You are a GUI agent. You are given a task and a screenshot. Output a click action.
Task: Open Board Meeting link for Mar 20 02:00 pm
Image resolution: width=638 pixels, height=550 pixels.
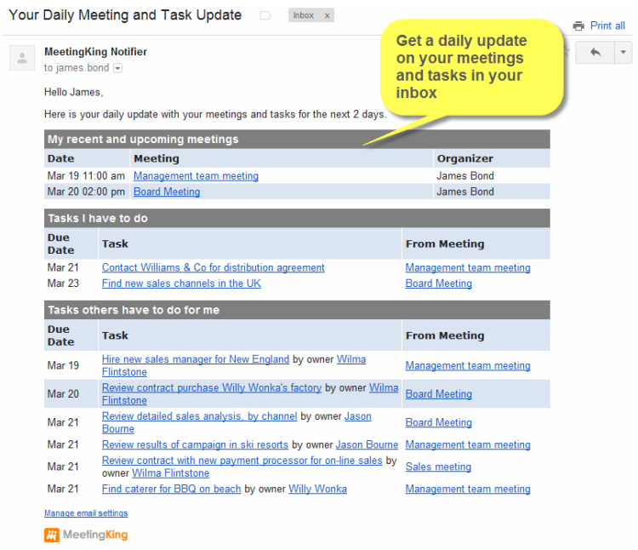coord(167,192)
